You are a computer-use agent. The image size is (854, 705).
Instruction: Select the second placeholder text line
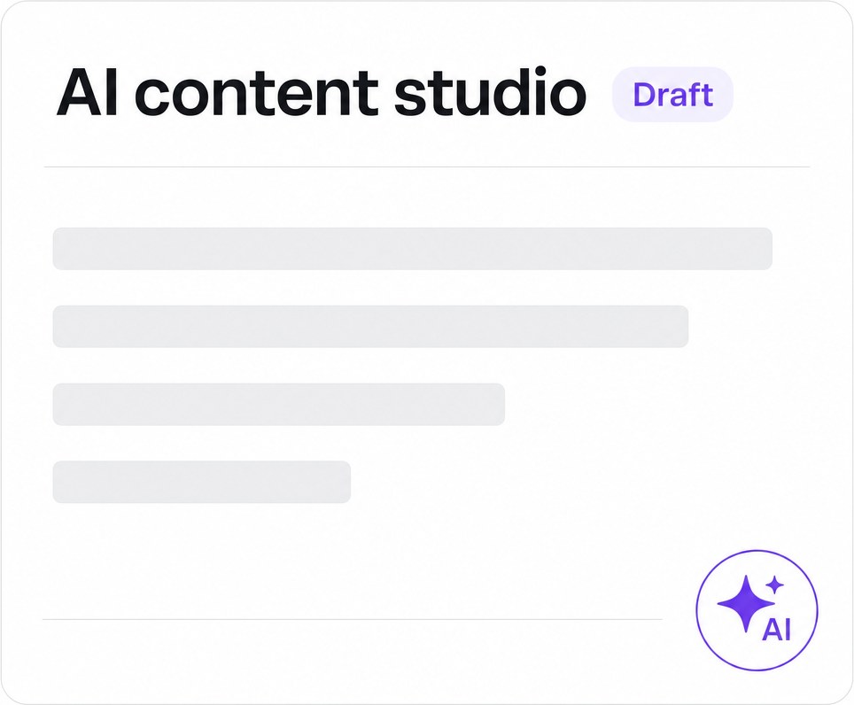click(370, 327)
